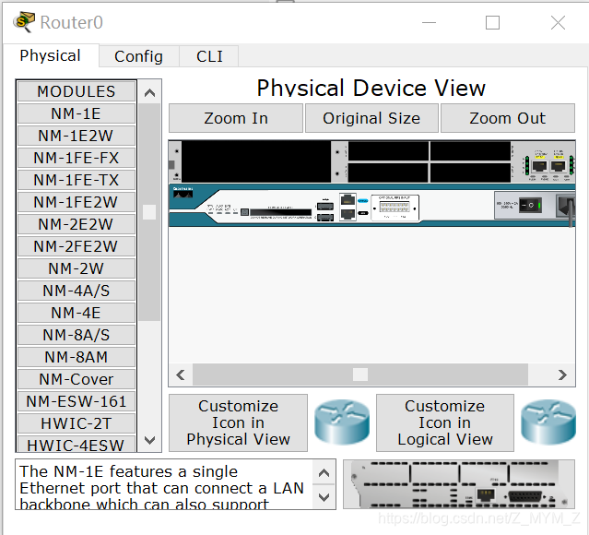Open the Config tab

coord(138,56)
